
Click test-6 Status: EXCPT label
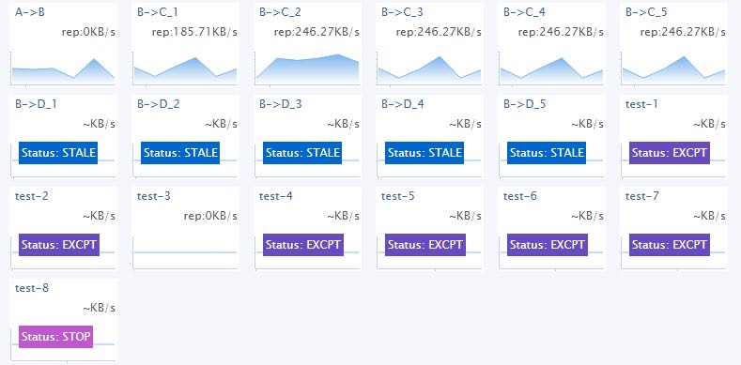pos(548,245)
